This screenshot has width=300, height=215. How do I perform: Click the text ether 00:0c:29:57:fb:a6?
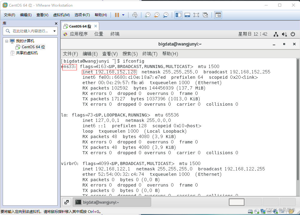pos(113,83)
